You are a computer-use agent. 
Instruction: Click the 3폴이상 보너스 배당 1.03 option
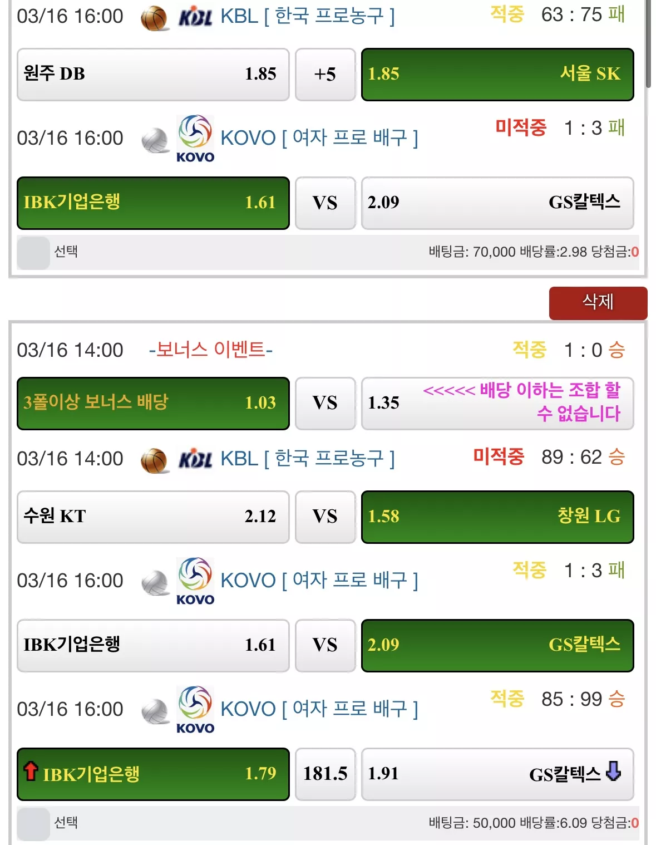(153, 404)
